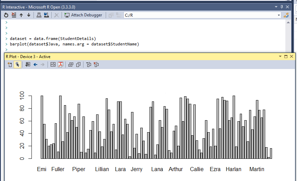The width and height of the screenshot is (297, 181).
Task: Click the Emi bar label
Action: tap(42, 169)
